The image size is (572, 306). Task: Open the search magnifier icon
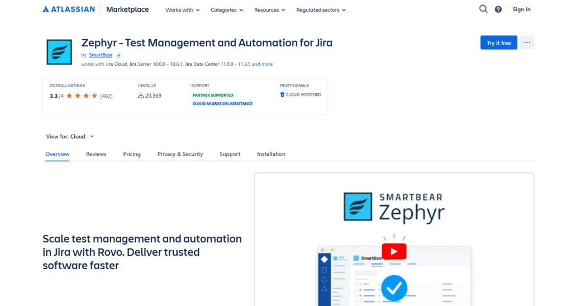coord(483,9)
